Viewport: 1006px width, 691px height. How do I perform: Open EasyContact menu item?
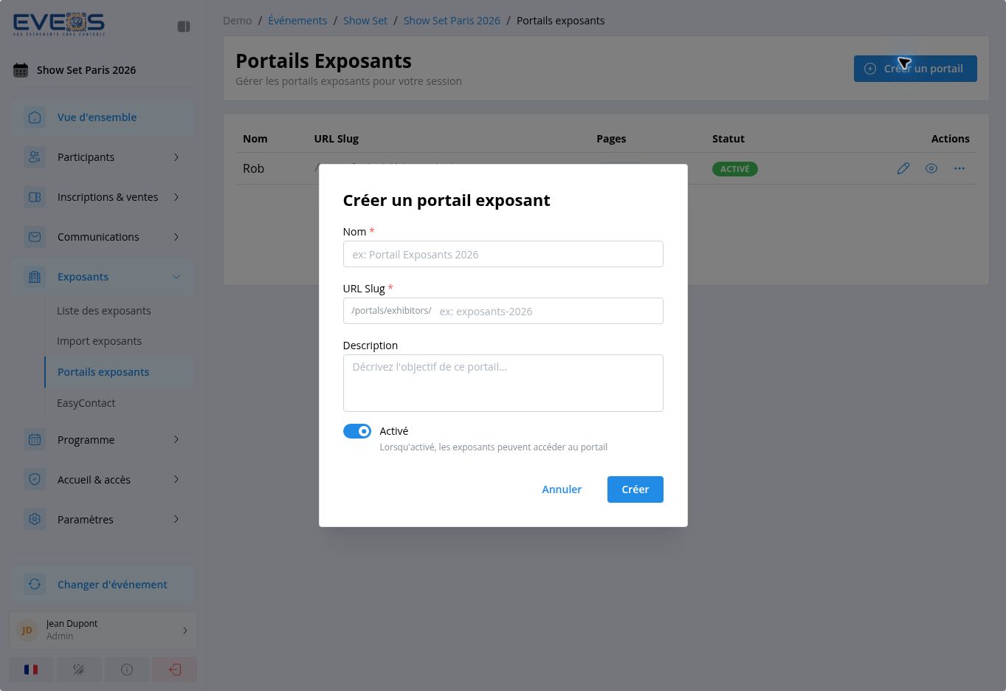(x=86, y=403)
